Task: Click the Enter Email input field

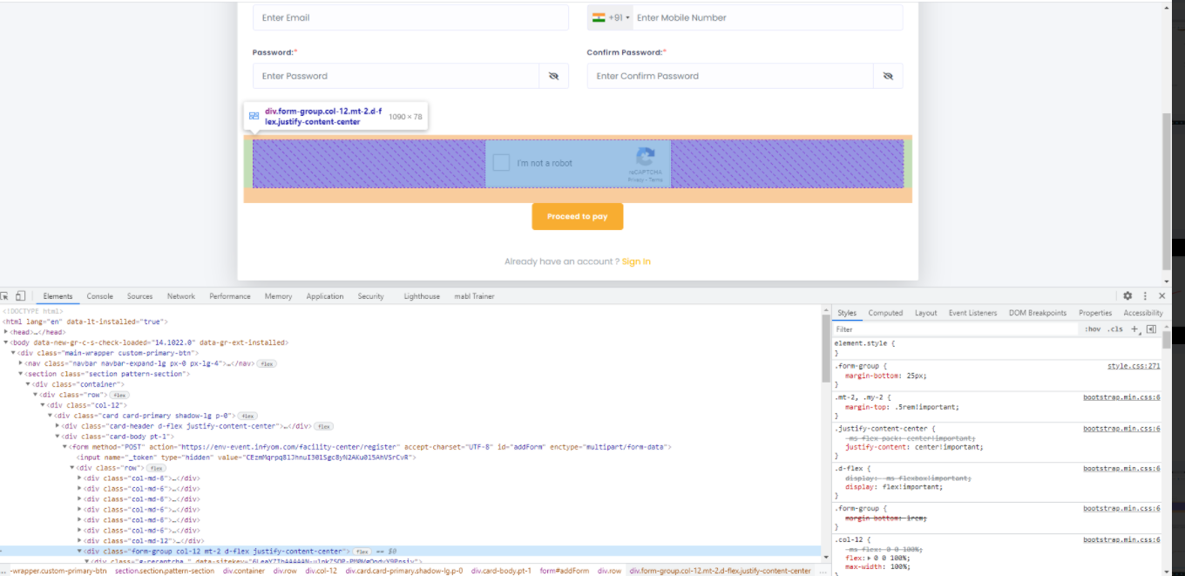Action: point(410,17)
